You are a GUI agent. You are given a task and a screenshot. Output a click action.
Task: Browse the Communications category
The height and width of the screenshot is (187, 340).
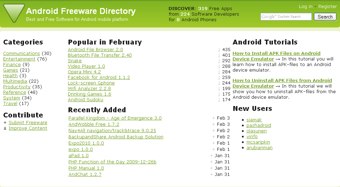tap(22, 53)
